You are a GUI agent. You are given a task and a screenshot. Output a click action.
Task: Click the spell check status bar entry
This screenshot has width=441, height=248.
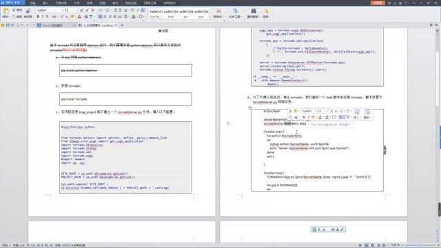click(79, 245)
